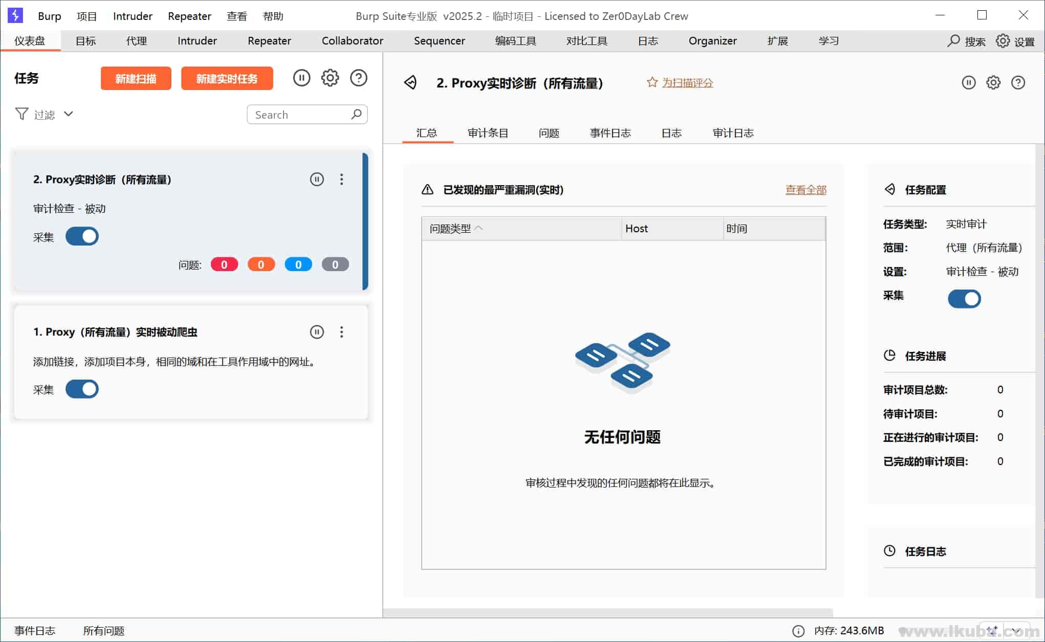Click the red high-severity issue count badge
This screenshot has height=642, width=1045.
click(224, 264)
